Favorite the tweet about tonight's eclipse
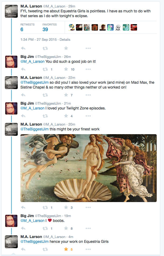 tap(66, 48)
